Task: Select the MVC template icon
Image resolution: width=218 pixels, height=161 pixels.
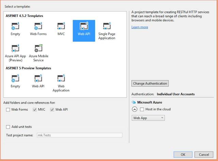Action: tap(61, 26)
